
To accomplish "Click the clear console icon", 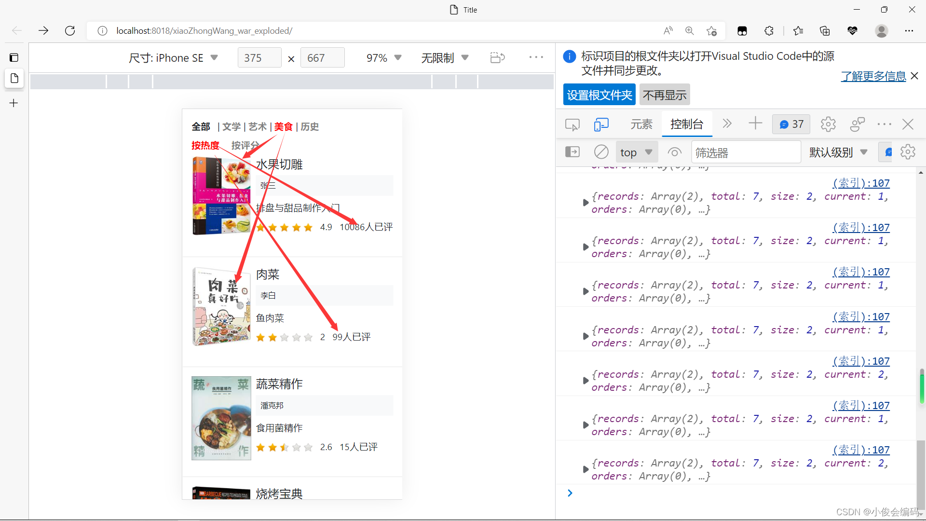I will (601, 152).
